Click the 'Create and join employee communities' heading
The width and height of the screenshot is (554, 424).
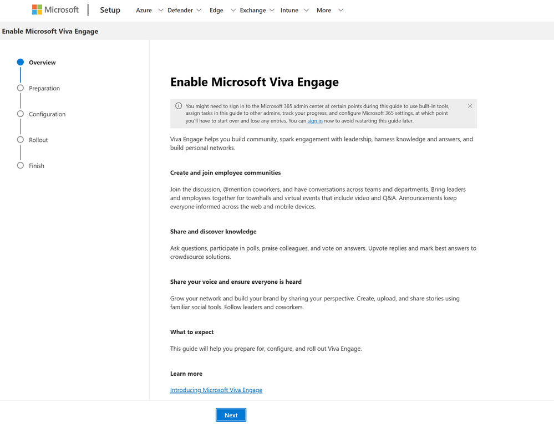click(225, 172)
